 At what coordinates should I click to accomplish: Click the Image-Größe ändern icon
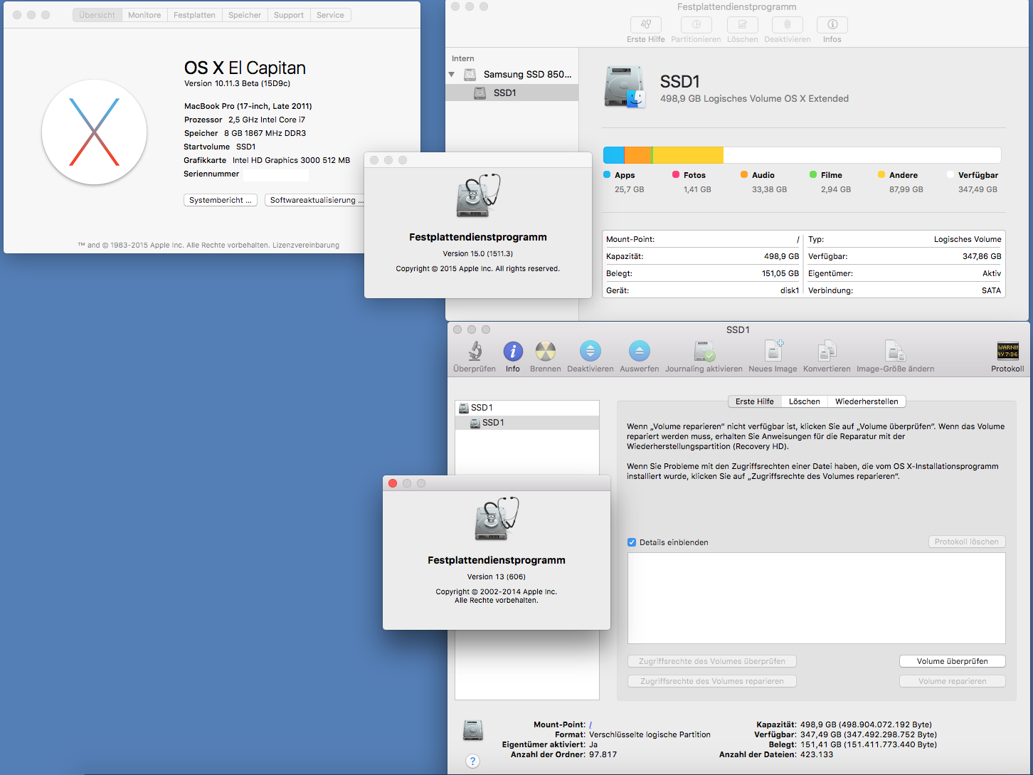point(895,351)
